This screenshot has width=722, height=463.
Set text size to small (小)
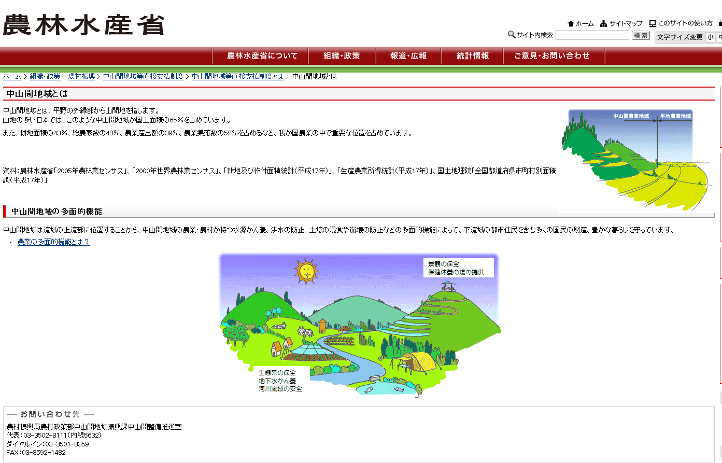[710, 37]
